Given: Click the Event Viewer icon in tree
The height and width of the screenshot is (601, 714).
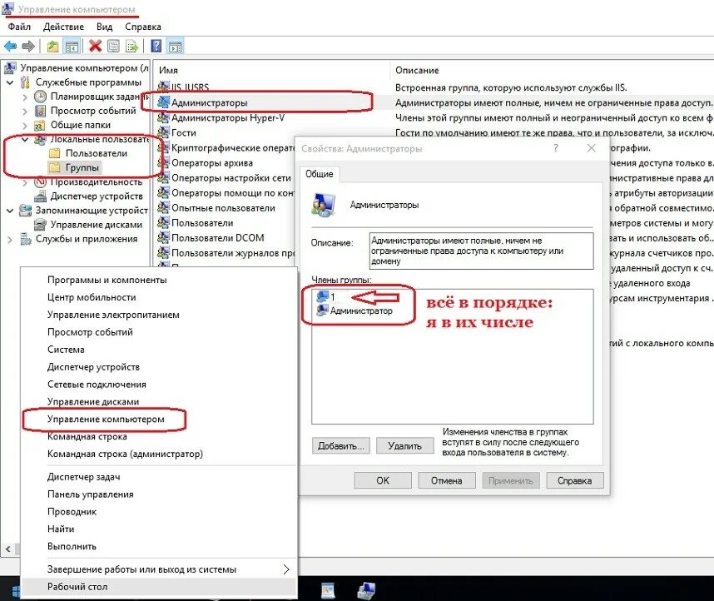Looking at the screenshot, I should pos(41,111).
